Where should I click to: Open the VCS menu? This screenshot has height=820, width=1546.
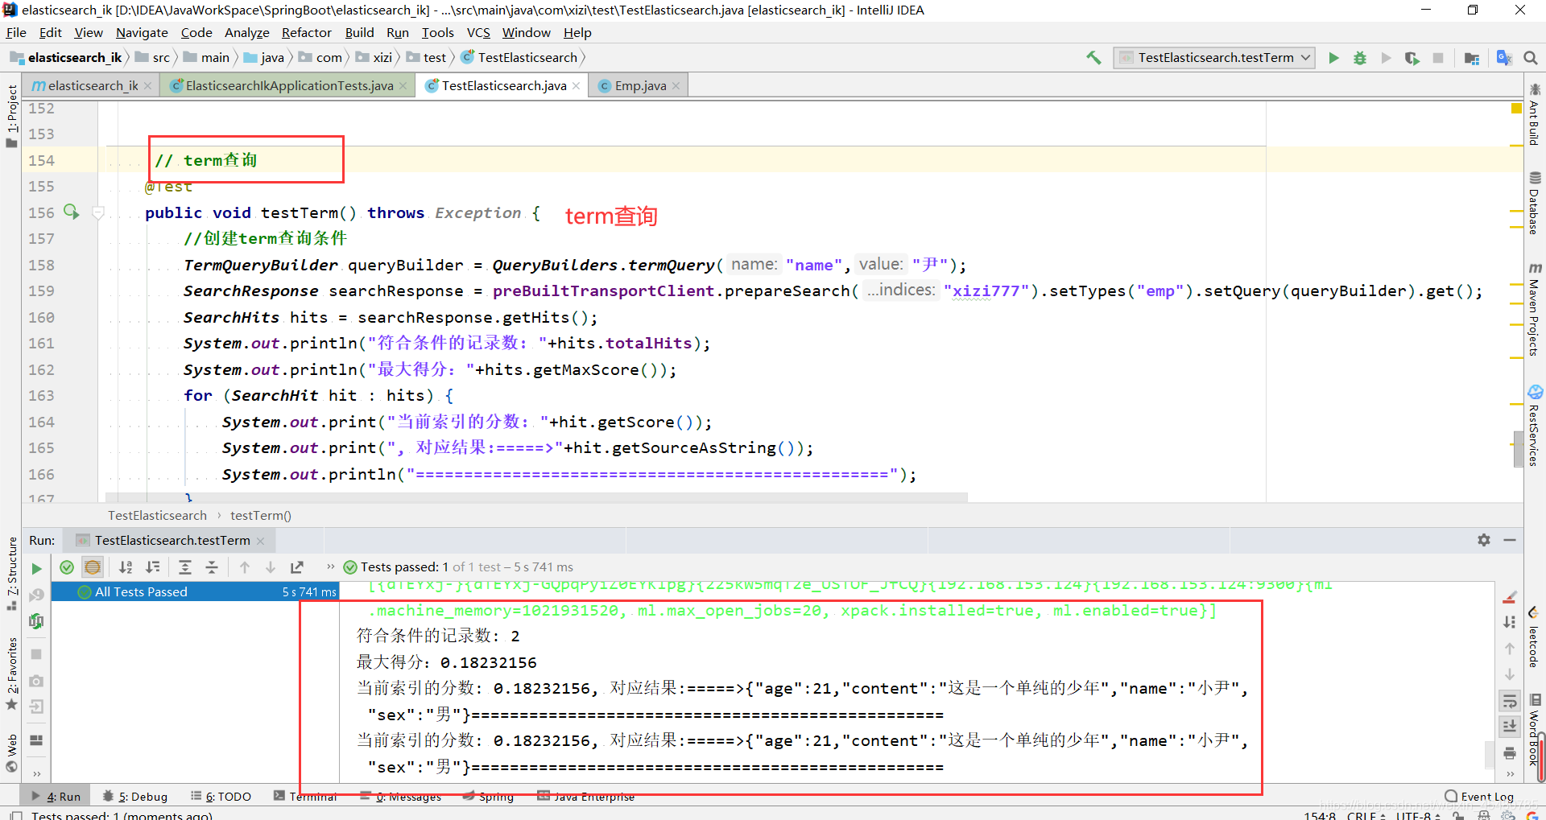point(478,32)
